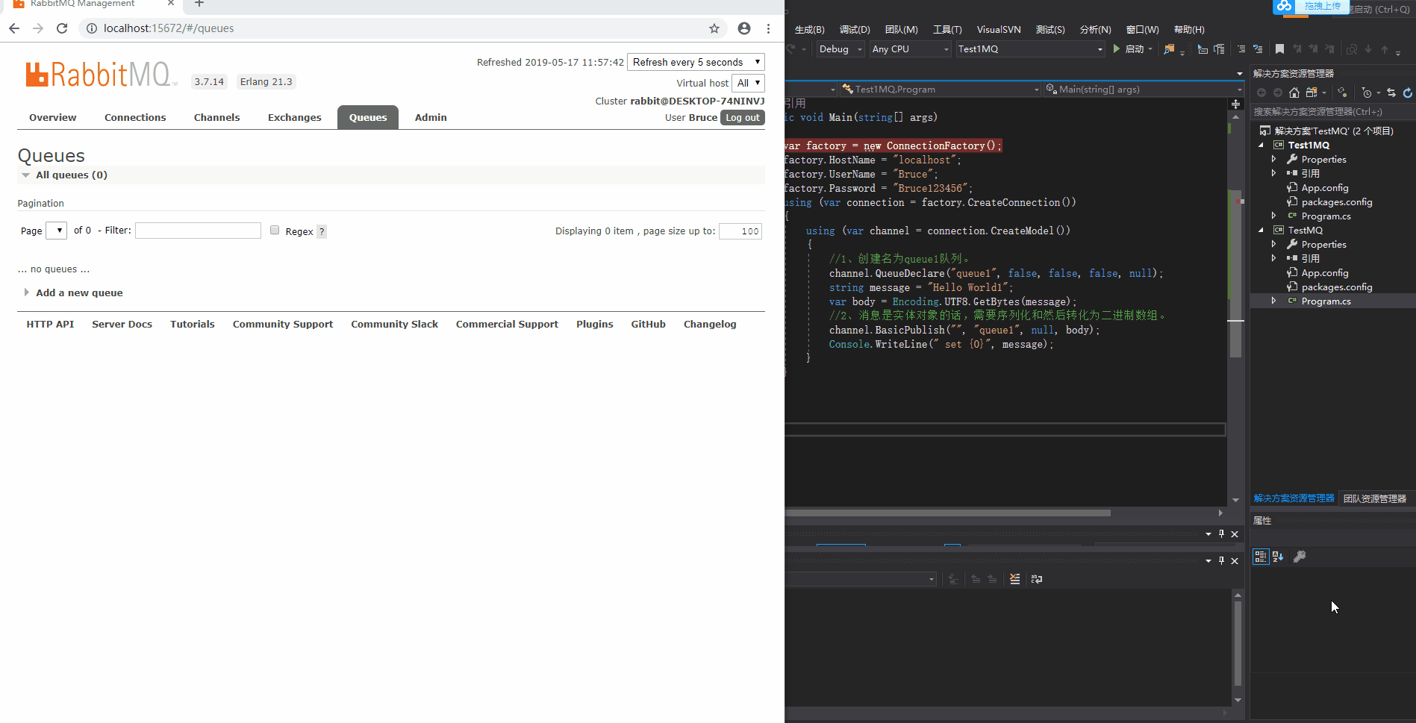
Task: Collapse the Test1MQ project node
Action: point(1261,145)
